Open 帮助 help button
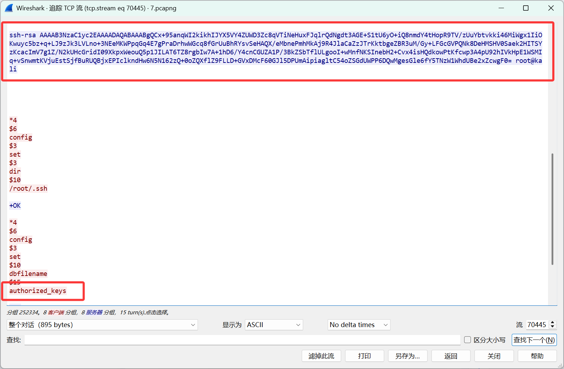564x369 pixels. (537, 356)
